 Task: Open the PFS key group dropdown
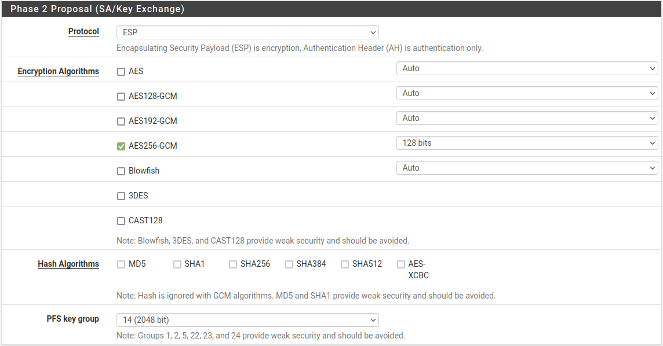tap(247, 319)
